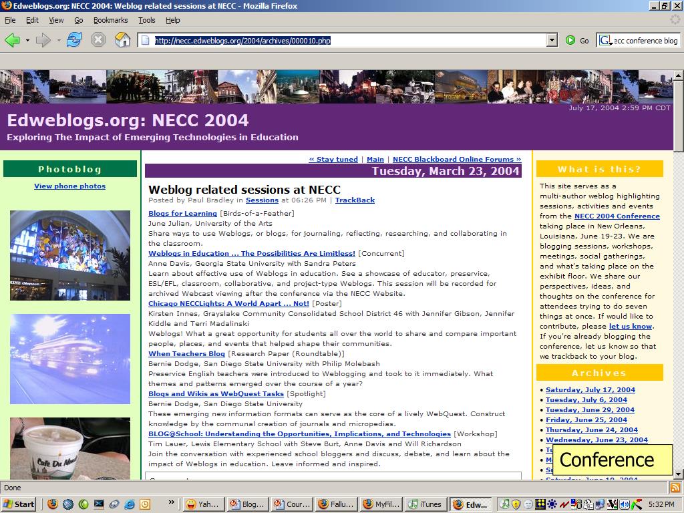Click the View phone photos link
This screenshot has height=513, width=684.
point(69,186)
